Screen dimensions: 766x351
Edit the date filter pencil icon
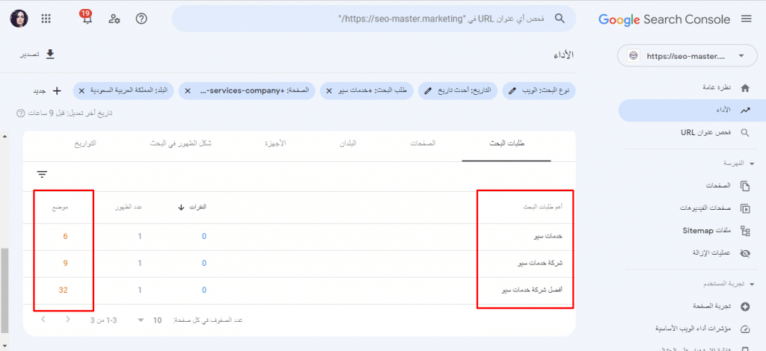[x=428, y=90]
